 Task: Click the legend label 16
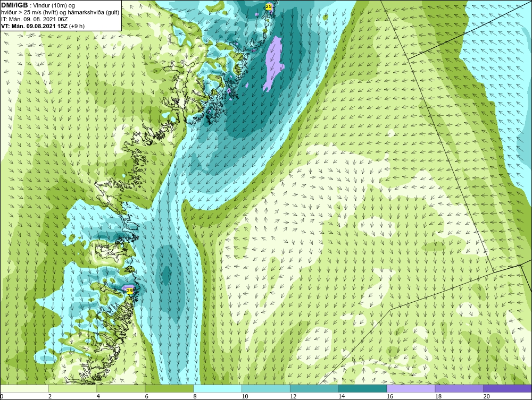[390, 396]
